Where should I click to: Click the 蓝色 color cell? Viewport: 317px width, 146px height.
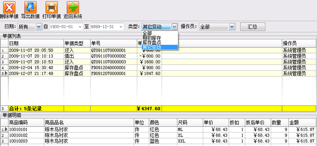pyautogui.click(x=163, y=141)
